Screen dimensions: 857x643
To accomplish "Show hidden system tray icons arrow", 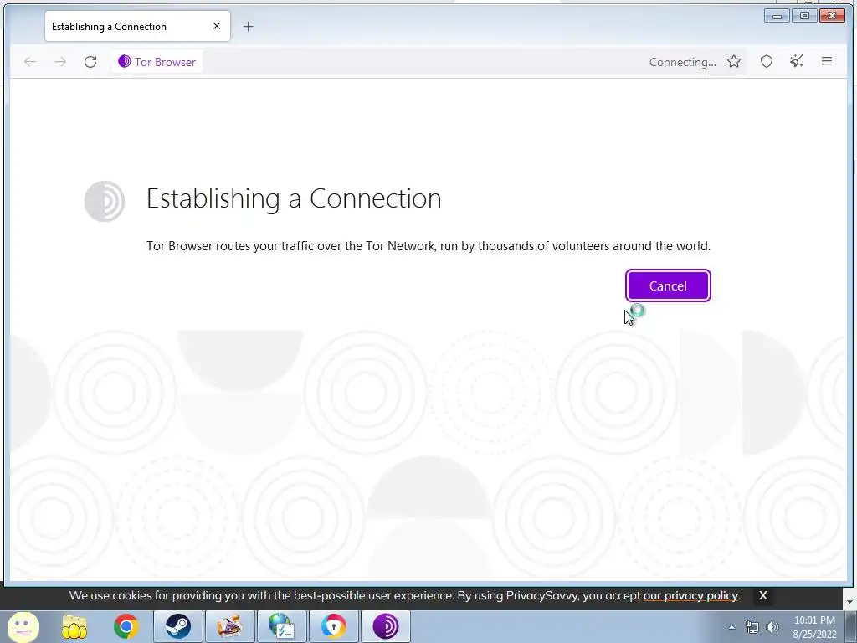I will tap(731, 627).
